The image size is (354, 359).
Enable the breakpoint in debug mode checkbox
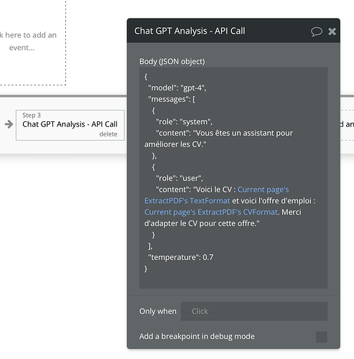321,337
